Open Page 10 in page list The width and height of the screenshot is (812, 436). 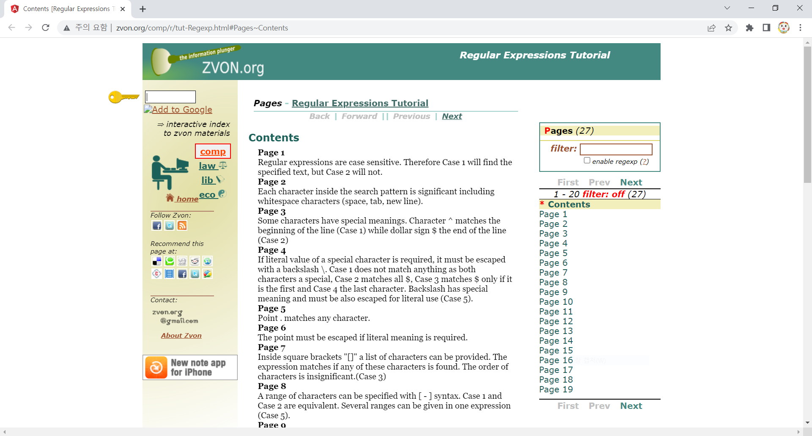pos(556,302)
